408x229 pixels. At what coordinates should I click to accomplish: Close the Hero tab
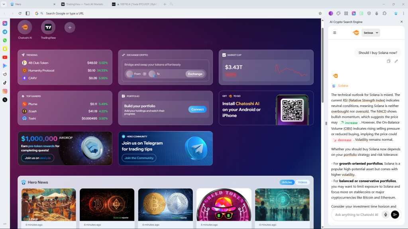[54, 4]
